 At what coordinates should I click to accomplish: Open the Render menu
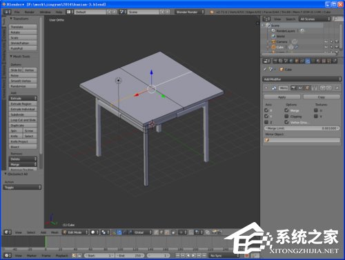pos(30,12)
